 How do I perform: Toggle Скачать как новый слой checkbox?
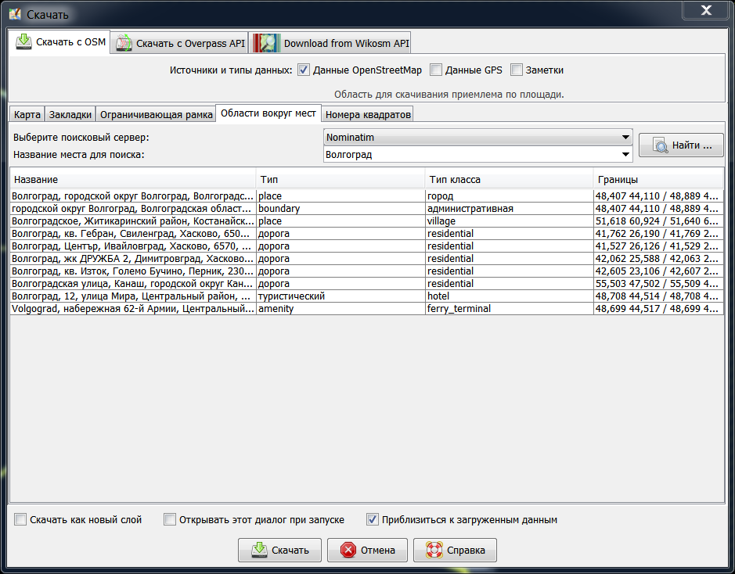click(x=20, y=519)
